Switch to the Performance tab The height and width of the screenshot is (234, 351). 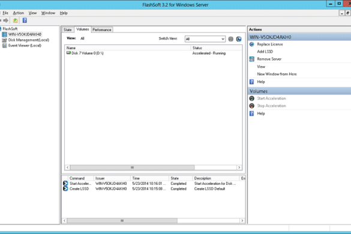pos(102,30)
